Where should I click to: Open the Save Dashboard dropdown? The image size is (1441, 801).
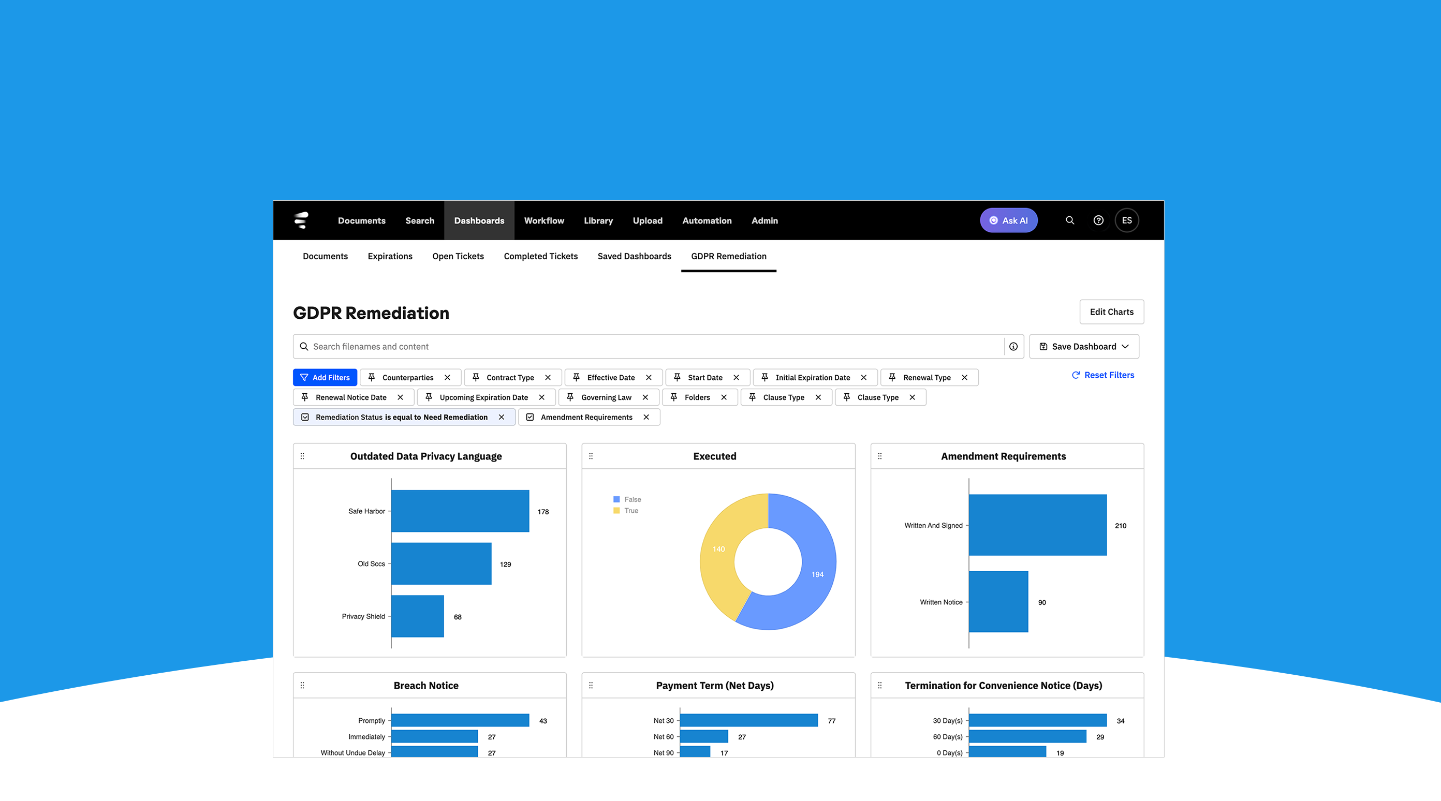(1083, 346)
